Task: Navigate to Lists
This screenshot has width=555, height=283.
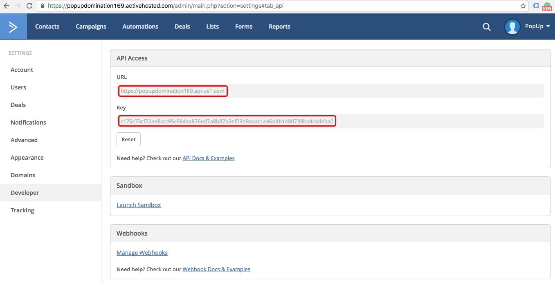Action: tap(213, 27)
